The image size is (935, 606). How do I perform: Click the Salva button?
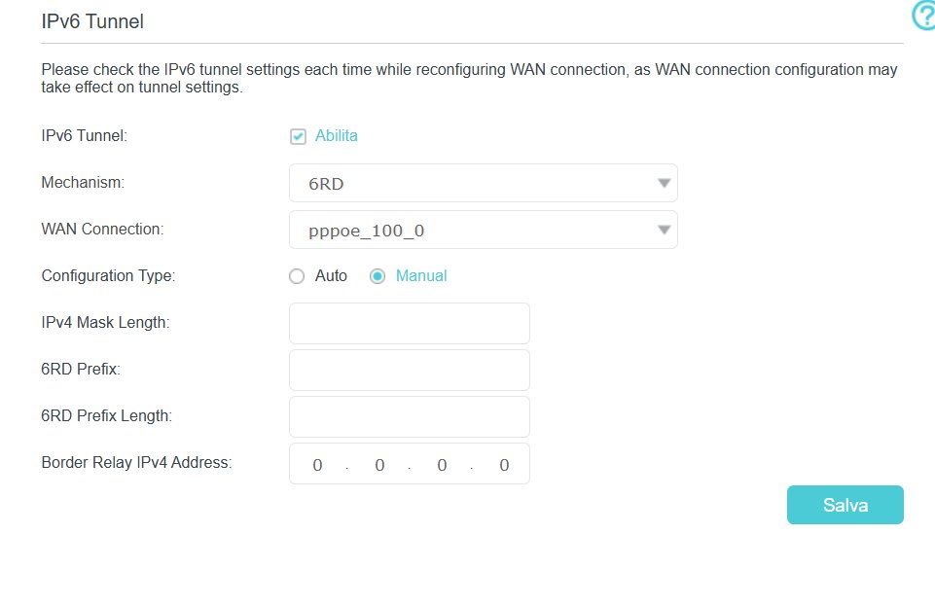(x=845, y=505)
